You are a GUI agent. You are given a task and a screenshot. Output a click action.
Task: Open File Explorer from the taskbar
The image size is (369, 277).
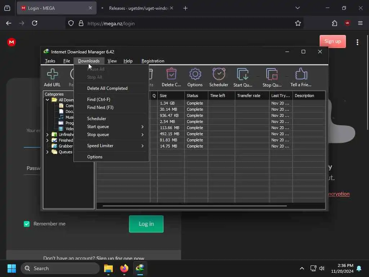pyautogui.click(x=108, y=268)
